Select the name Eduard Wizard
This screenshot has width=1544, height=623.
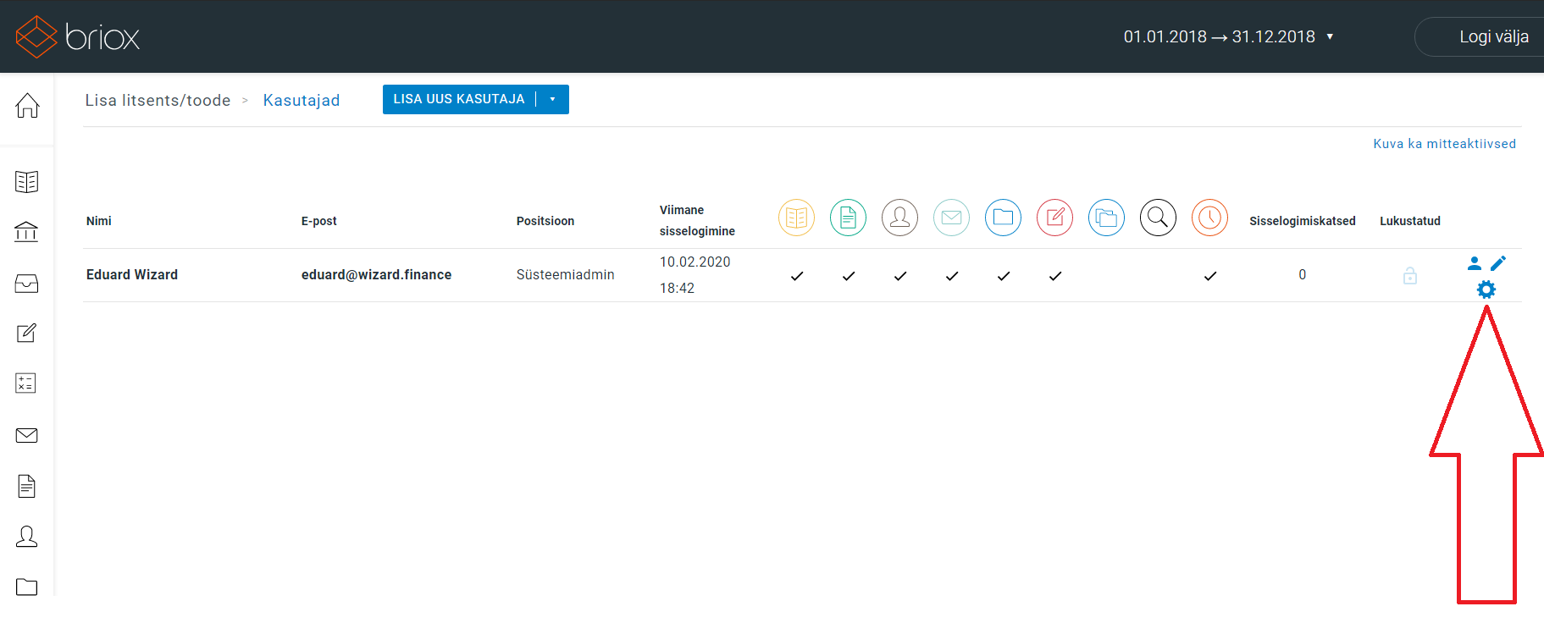click(132, 274)
